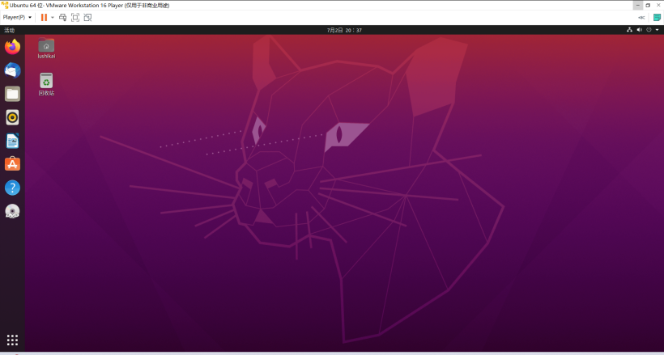
Task: Click the volume speaker icon
Action: pos(639,30)
